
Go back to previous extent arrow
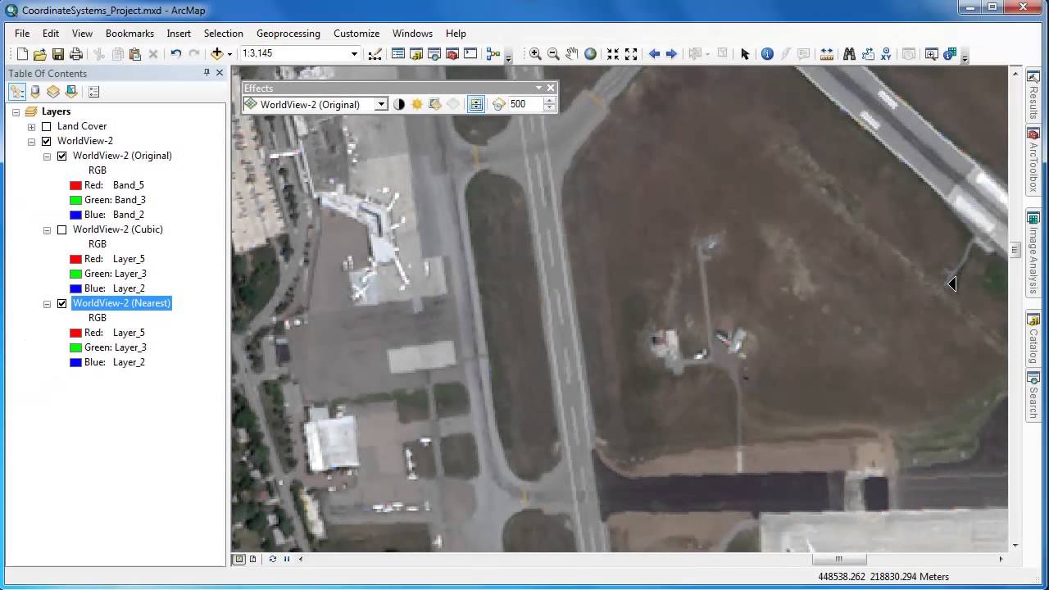[x=654, y=54]
